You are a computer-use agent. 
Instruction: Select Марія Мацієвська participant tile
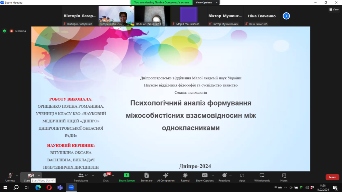click(x=189, y=16)
